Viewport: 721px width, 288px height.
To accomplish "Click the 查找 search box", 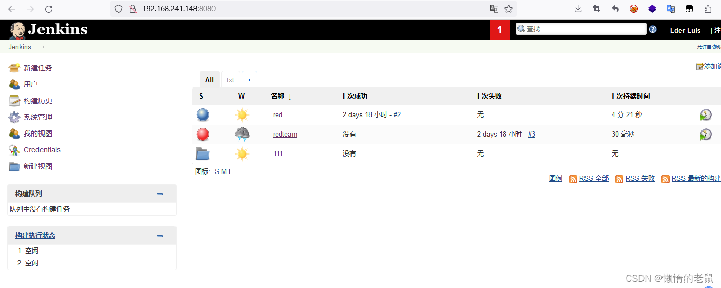I will coord(581,29).
